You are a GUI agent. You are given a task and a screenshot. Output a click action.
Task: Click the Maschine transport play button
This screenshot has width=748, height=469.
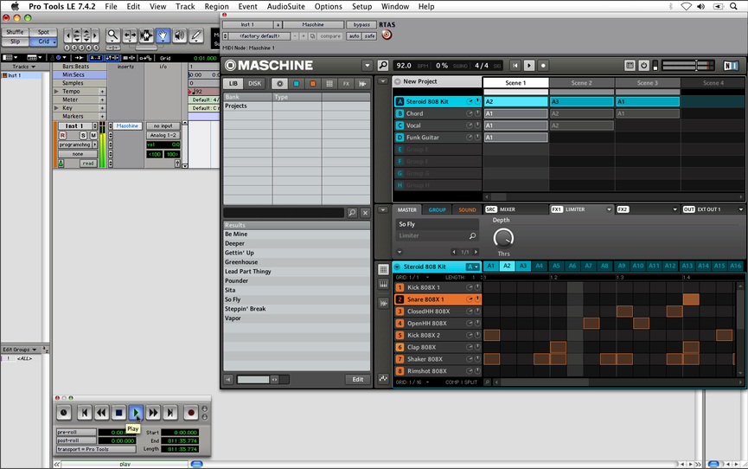[x=530, y=66]
